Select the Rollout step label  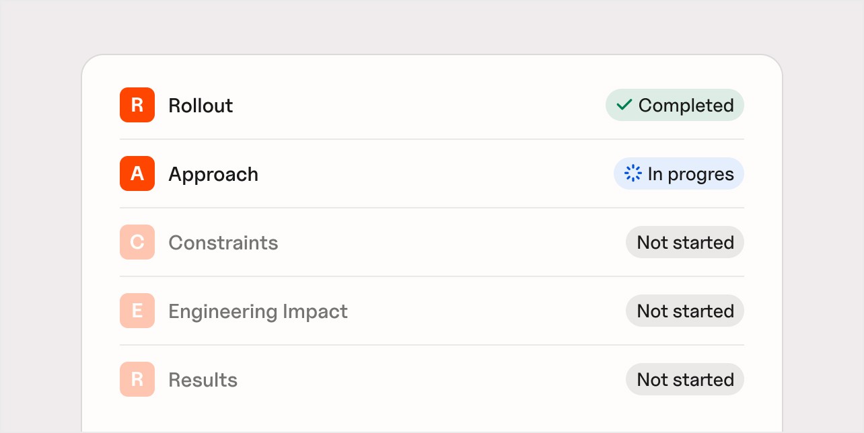pos(201,106)
